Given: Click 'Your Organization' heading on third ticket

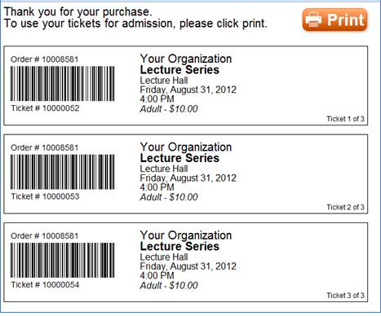Looking at the screenshot, I should coord(186,235).
